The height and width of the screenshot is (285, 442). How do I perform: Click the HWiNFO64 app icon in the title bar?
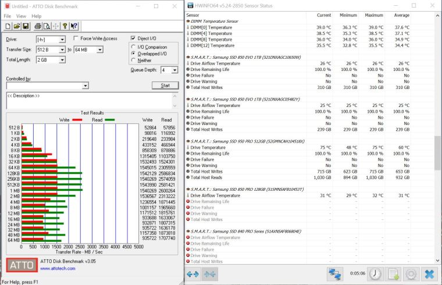(x=191, y=6)
